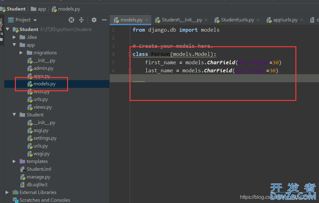This screenshot has height=203, width=319.
Task: Close the Student\__init__.py tab
Action: point(206,20)
